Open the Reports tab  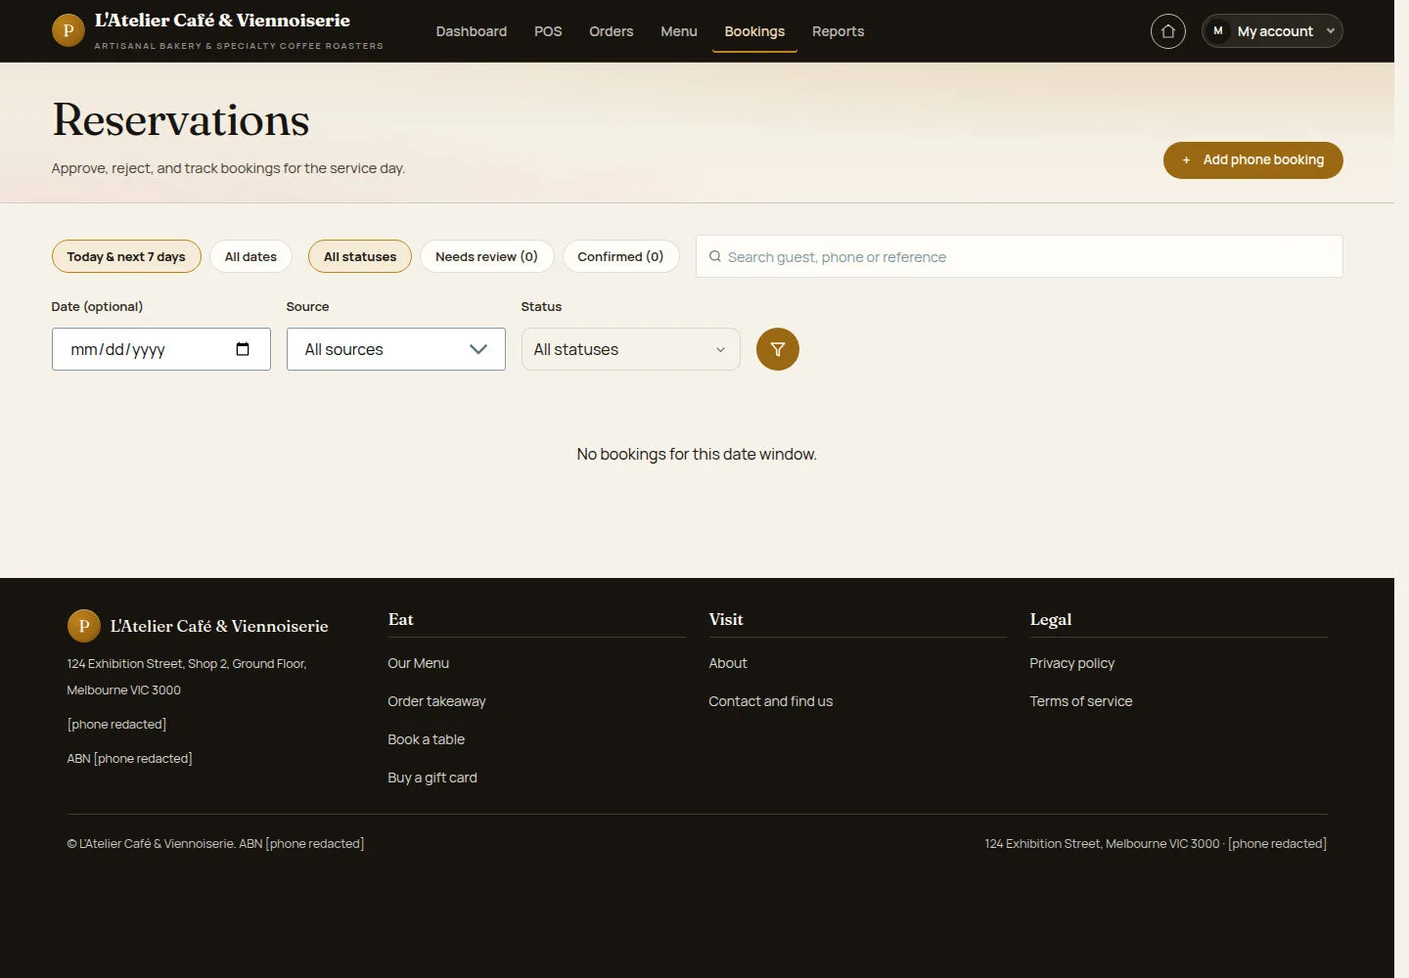839,31
